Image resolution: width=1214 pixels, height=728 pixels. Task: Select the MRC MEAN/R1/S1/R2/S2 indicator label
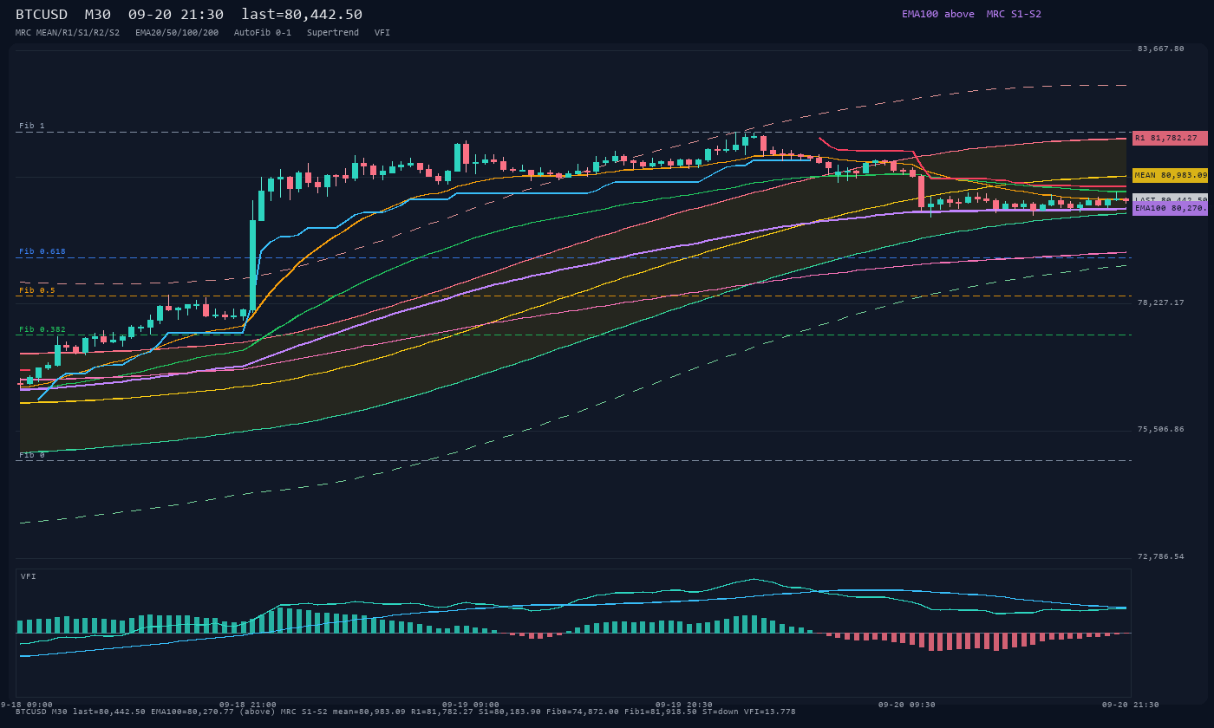point(68,32)
